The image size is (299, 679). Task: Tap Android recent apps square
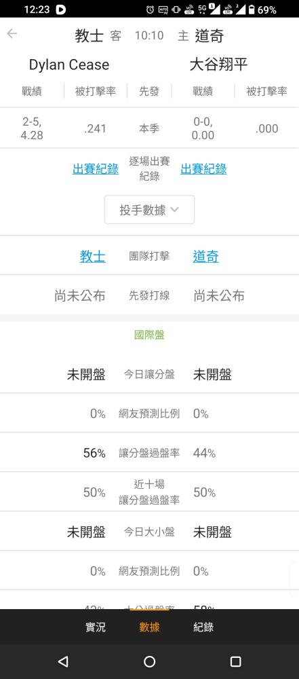(x=235, y=661)
